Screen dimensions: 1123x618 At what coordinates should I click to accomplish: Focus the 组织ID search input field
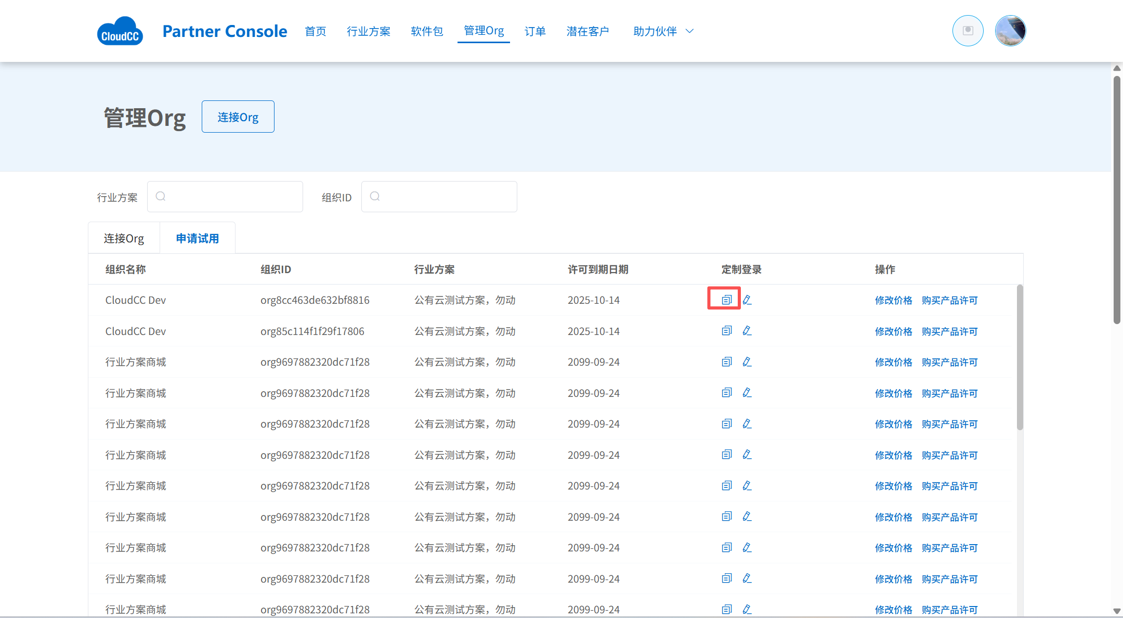(x=447, y=197)
